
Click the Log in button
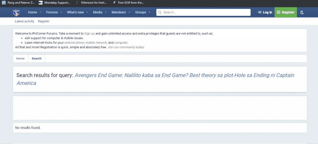(265, 12)
